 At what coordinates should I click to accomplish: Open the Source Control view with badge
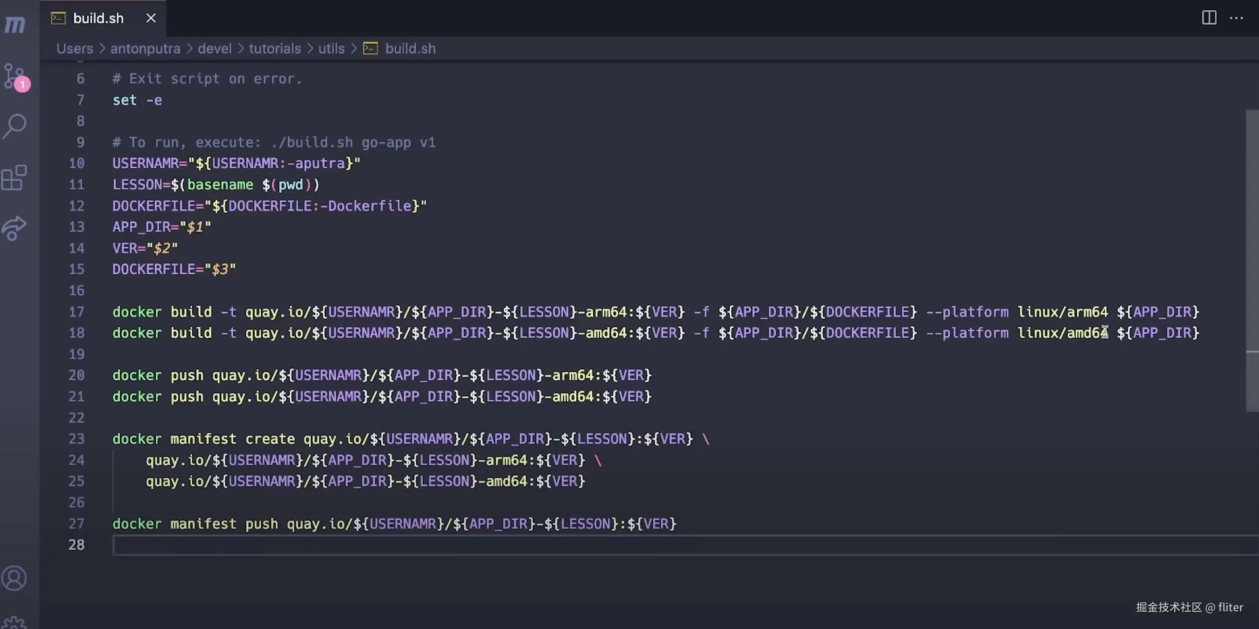point(15,76)
